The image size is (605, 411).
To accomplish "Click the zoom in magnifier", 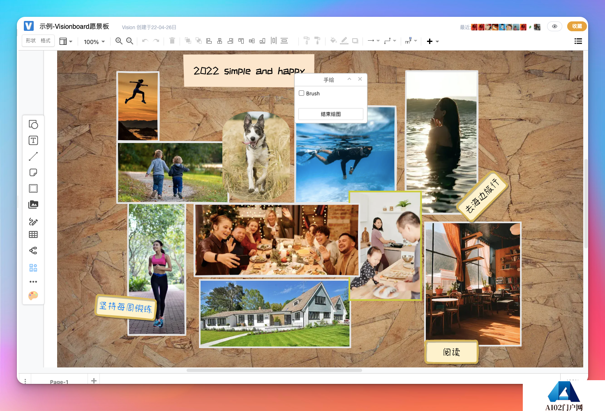I will tap(119, 41).
